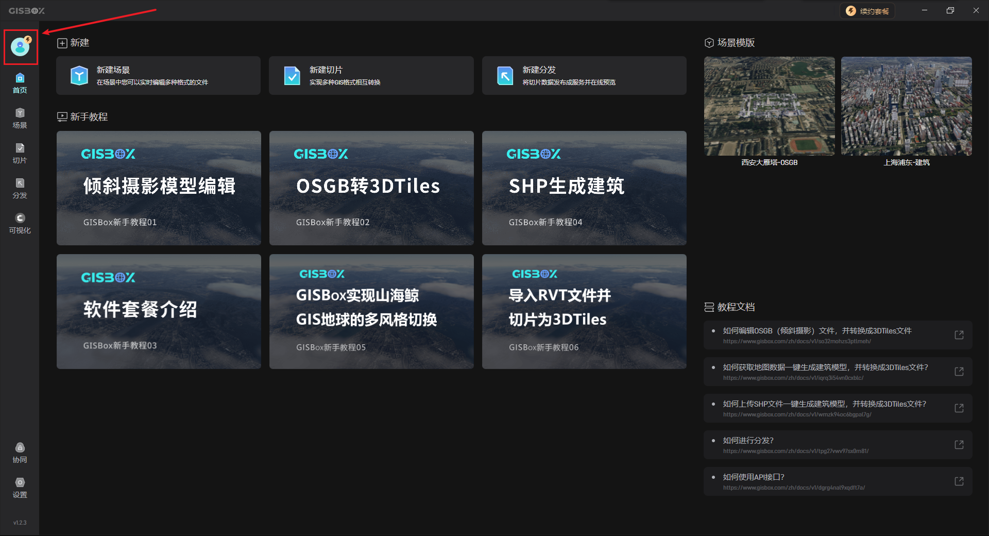Click the 教程文档 section heading
The image size is (989, 536).
730,307
